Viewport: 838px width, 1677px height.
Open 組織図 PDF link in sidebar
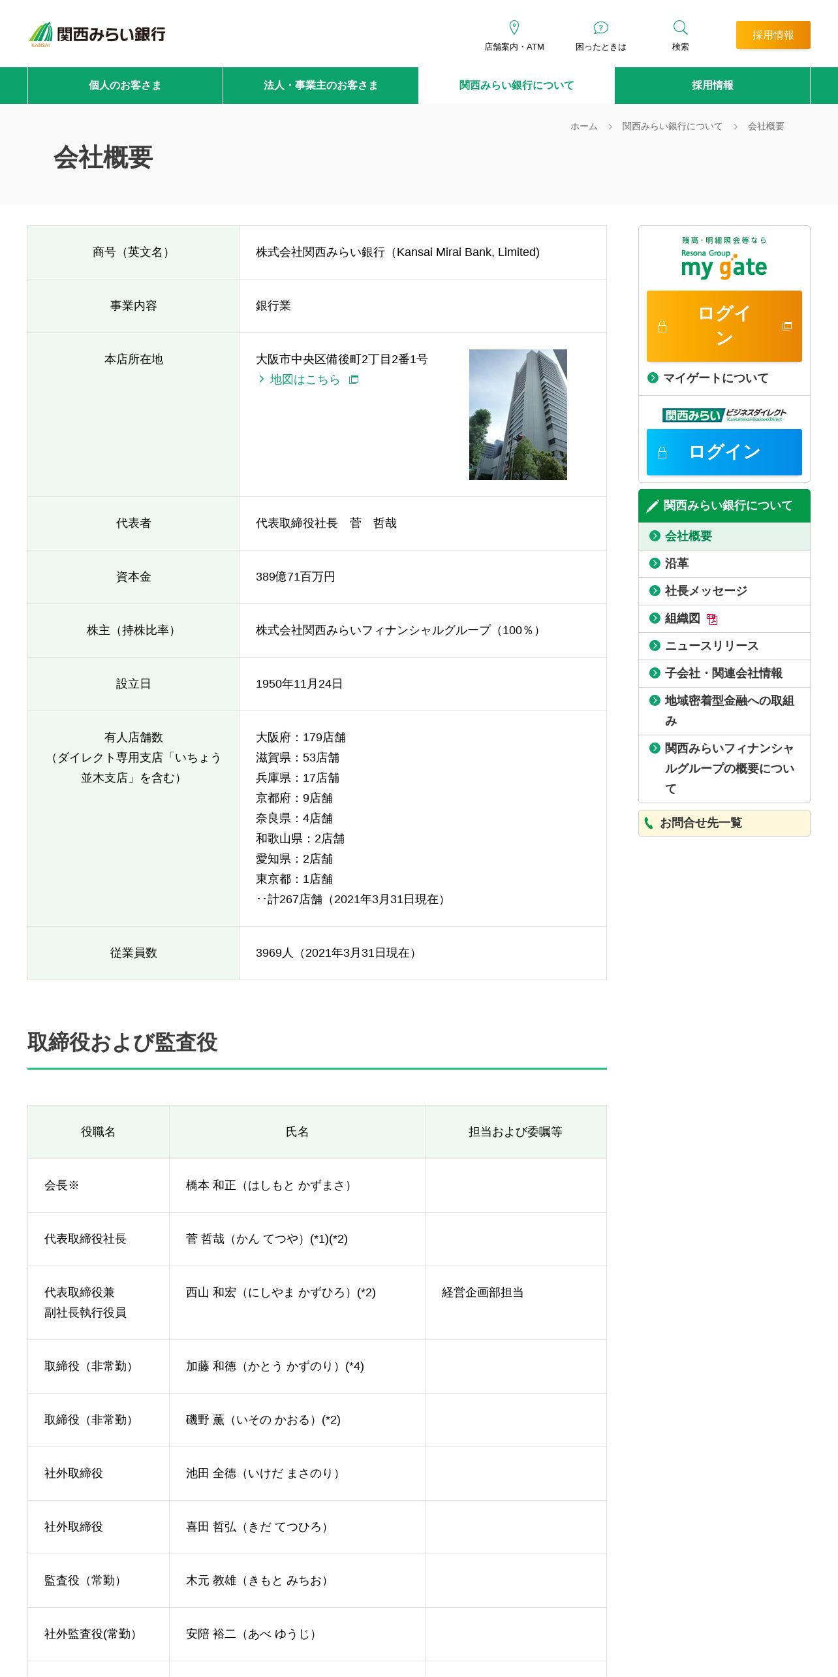point(724,618)
